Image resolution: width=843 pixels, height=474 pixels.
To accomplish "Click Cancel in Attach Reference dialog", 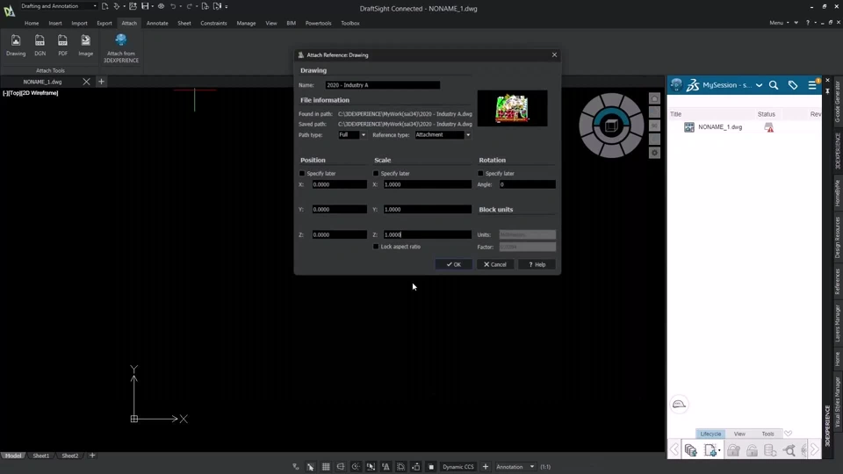I will [x=495, y=264].
